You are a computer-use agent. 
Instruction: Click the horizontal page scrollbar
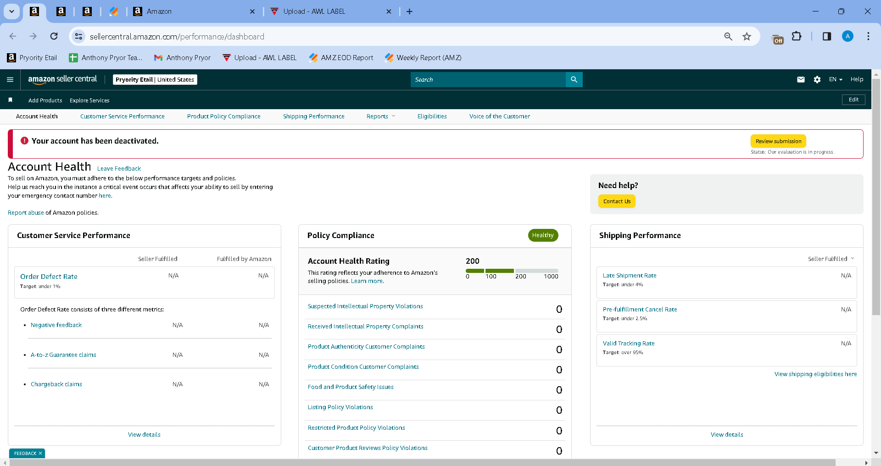[x=422, y=462]
